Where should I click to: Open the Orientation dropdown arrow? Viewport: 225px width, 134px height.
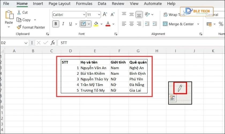[152, 14]
